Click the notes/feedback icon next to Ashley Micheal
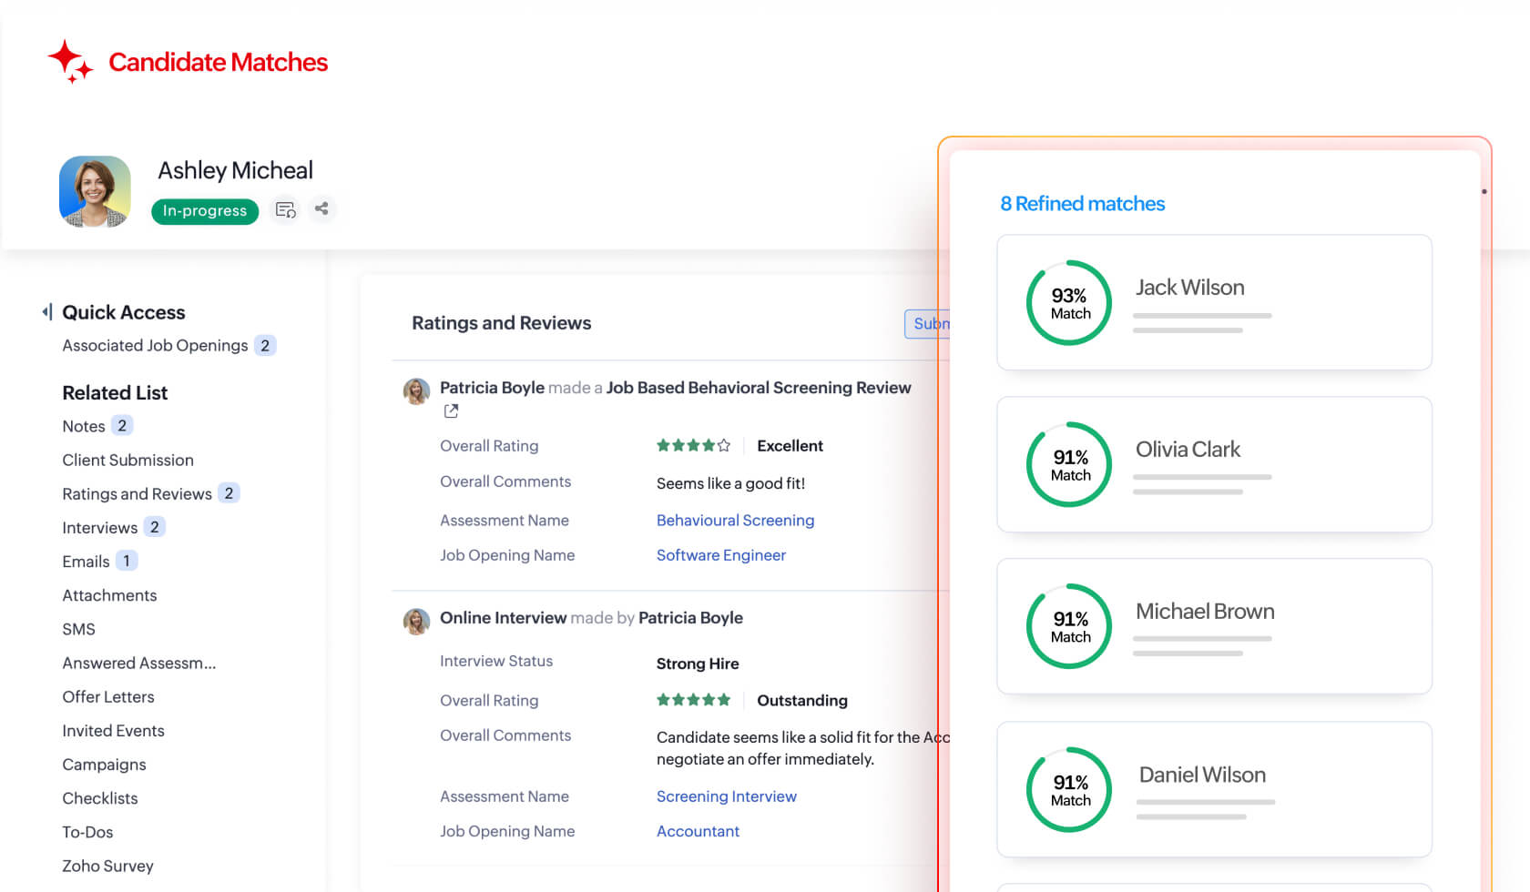This screenshot has width=1530, height=892. click(285, 208)
